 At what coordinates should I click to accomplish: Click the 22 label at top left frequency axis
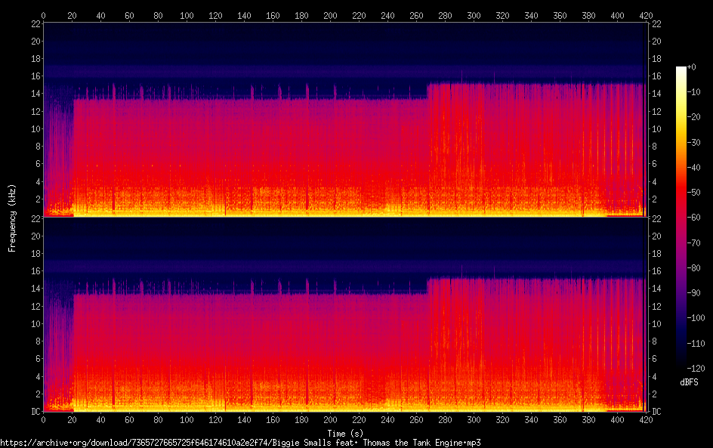[34, 23]
